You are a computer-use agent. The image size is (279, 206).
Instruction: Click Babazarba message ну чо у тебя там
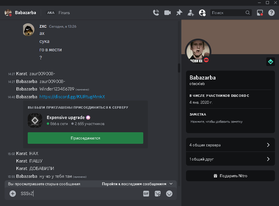[56, 176]
